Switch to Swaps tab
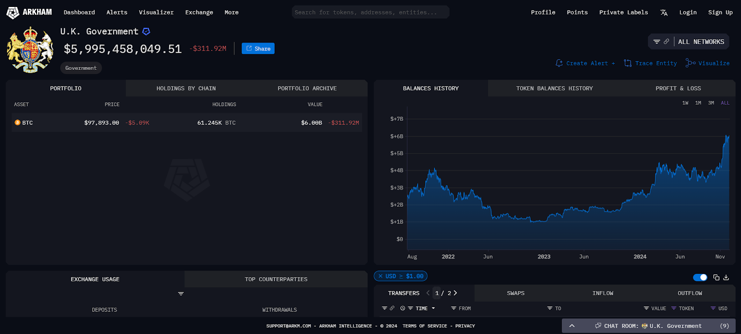The image size is (741, 334). pos(515,293)
